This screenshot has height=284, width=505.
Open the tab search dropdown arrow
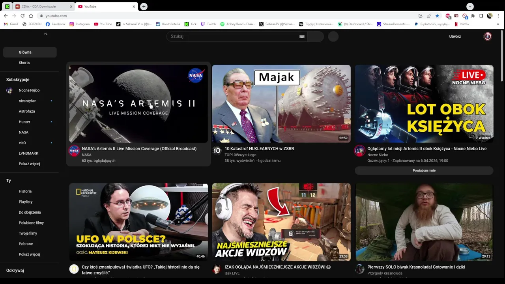coord(470,6)
